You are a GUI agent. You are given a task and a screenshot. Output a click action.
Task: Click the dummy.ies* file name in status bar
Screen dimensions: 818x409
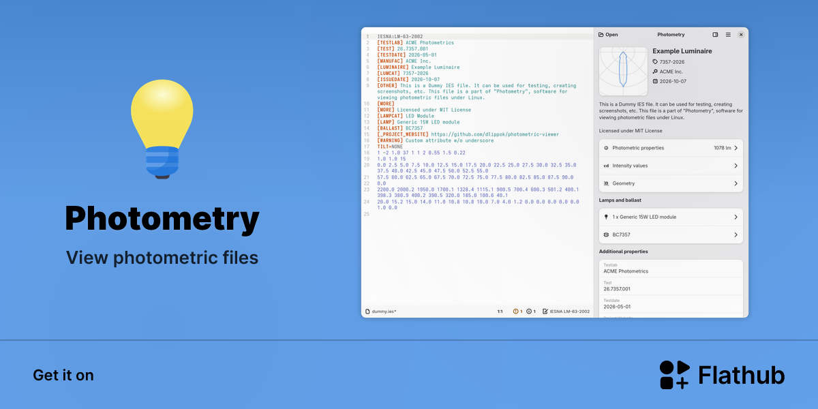[384, 312]
